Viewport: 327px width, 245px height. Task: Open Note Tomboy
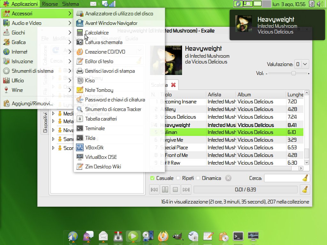pos(119,90)
